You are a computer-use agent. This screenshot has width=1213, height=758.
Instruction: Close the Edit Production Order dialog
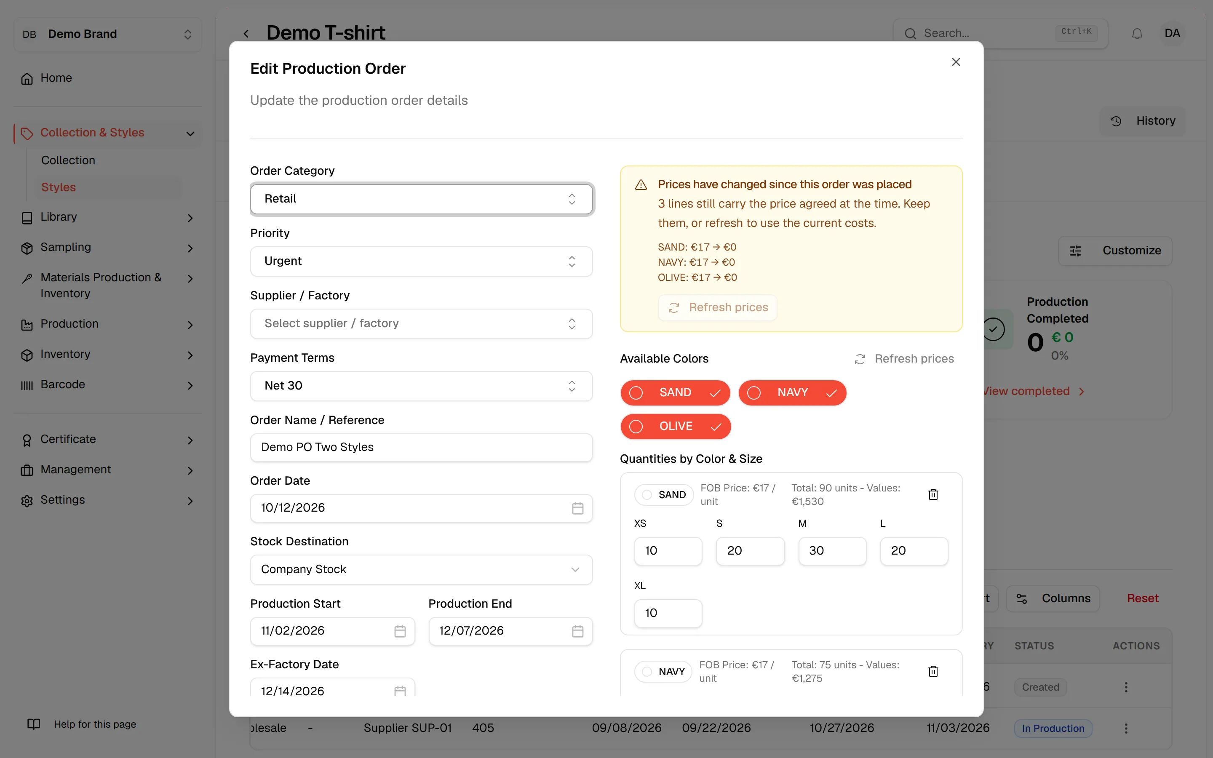pos(956,61)
